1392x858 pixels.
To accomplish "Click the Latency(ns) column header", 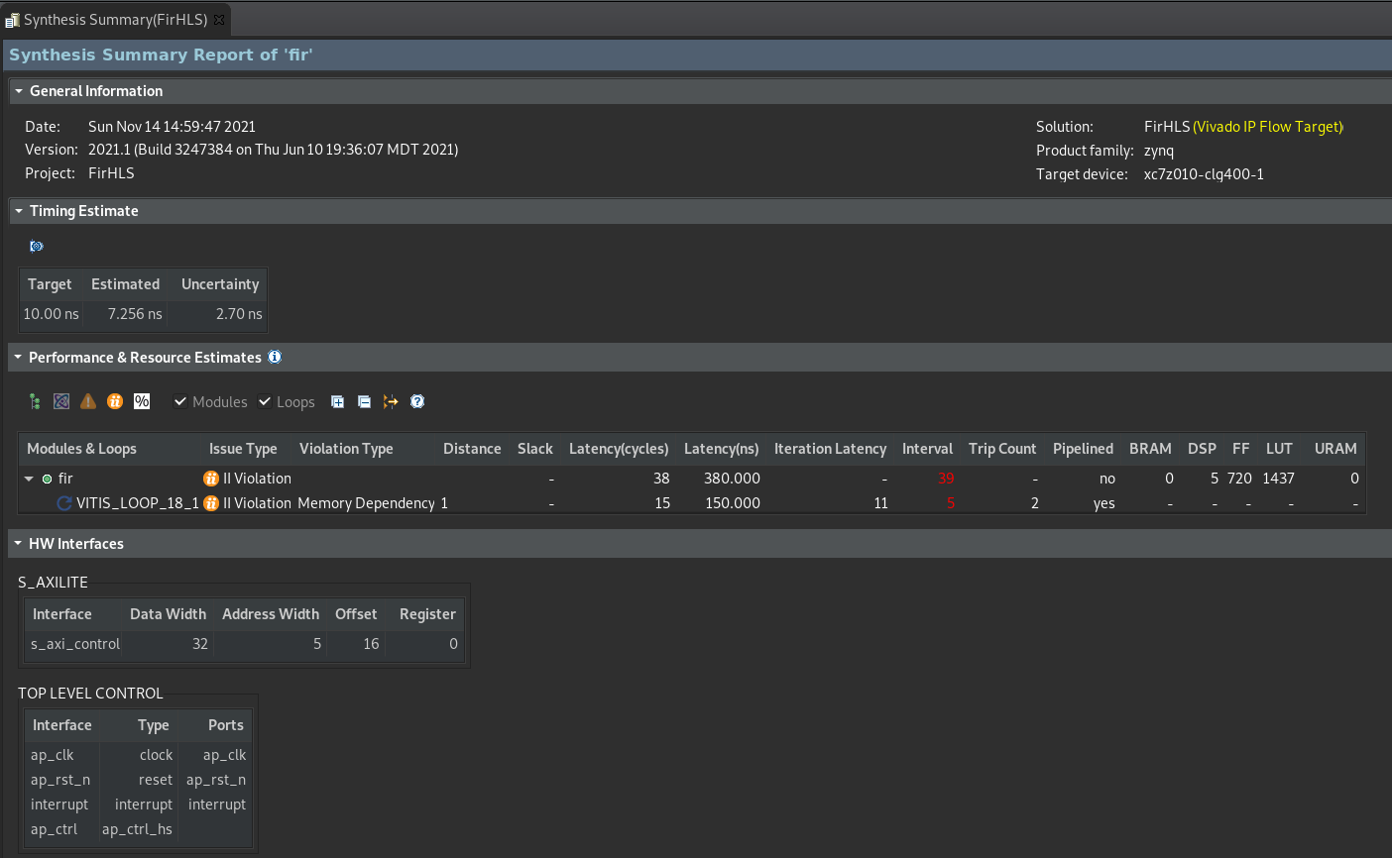I will point(722,449).
